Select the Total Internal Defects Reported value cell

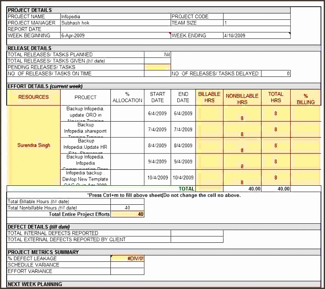pos(197,233)
